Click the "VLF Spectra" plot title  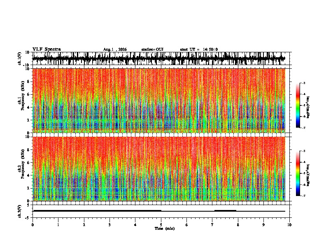(47, 49)
